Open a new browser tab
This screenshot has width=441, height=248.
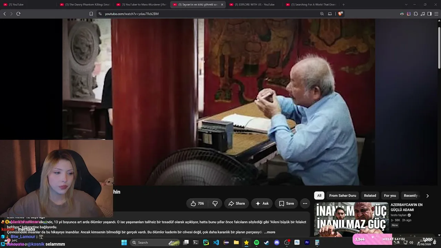343,4
